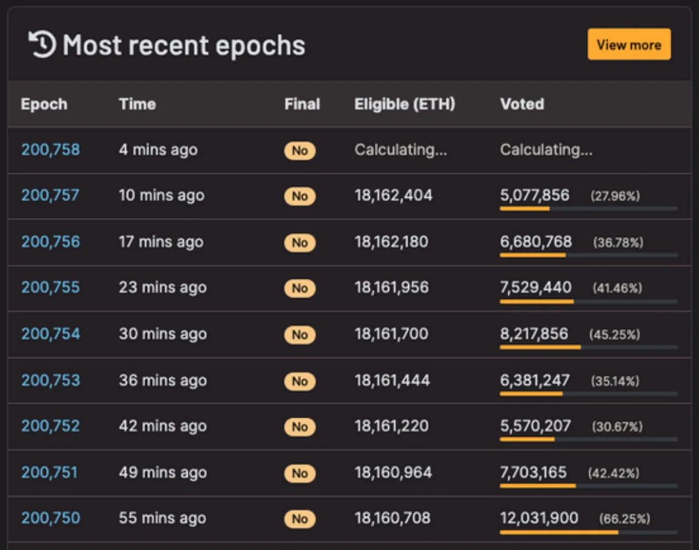
Task: Click eligible value 18,162,404
Action: 393,195
